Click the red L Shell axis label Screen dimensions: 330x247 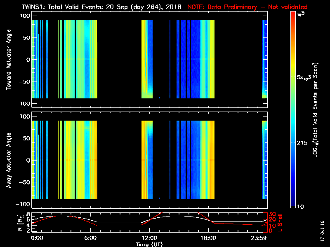click(x=280, y=222)
